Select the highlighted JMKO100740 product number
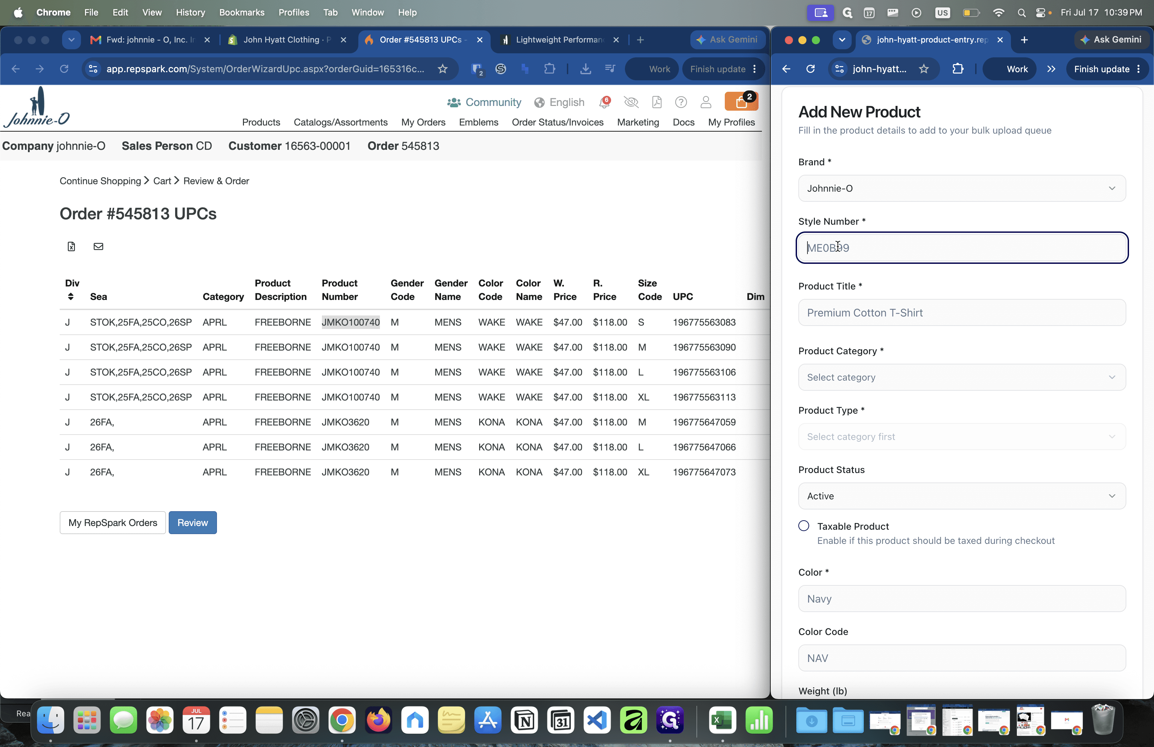This screenshot has width=1154, height=747. (351, 322)
